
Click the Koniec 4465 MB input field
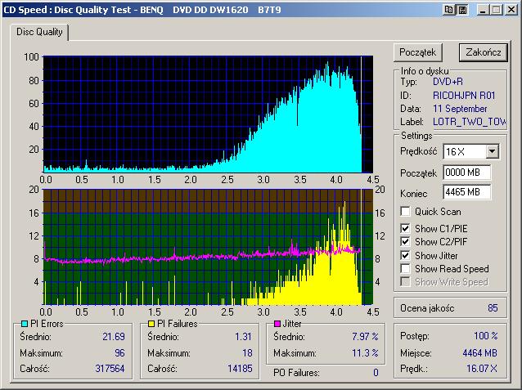pyautogui.click(x=466, y=192)
